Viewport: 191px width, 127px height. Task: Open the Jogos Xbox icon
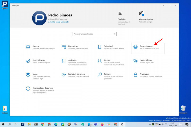28,75
